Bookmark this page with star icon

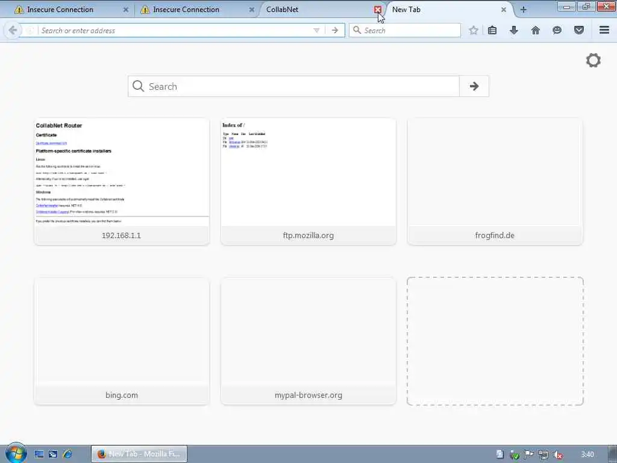[x=474, y=30]
